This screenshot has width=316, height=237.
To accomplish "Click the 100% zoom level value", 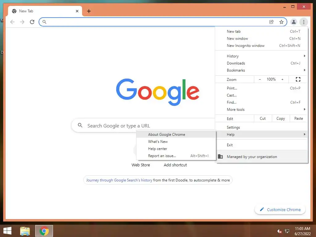I will (271, 79).
